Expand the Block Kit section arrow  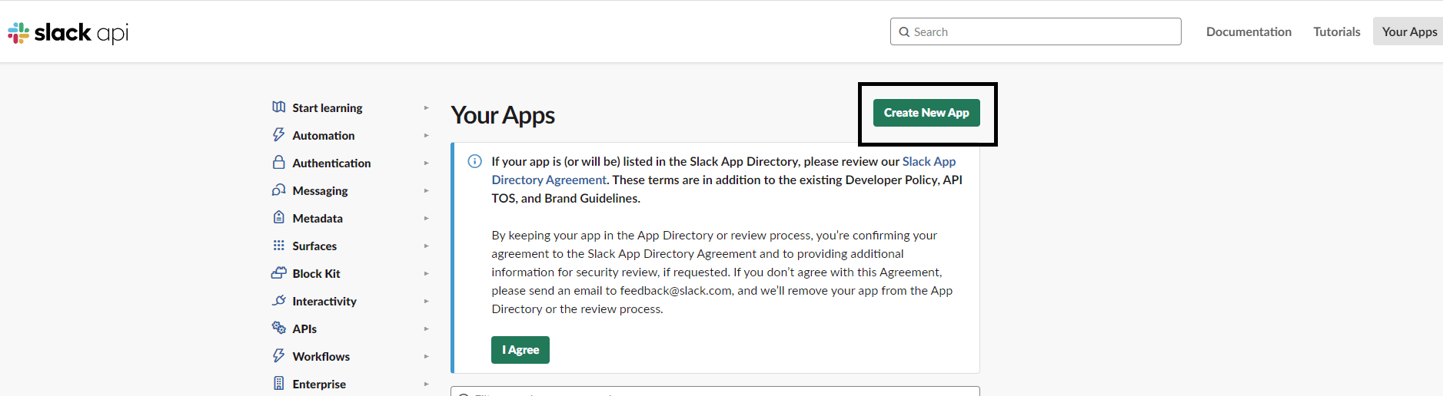[x=426, y=274]
